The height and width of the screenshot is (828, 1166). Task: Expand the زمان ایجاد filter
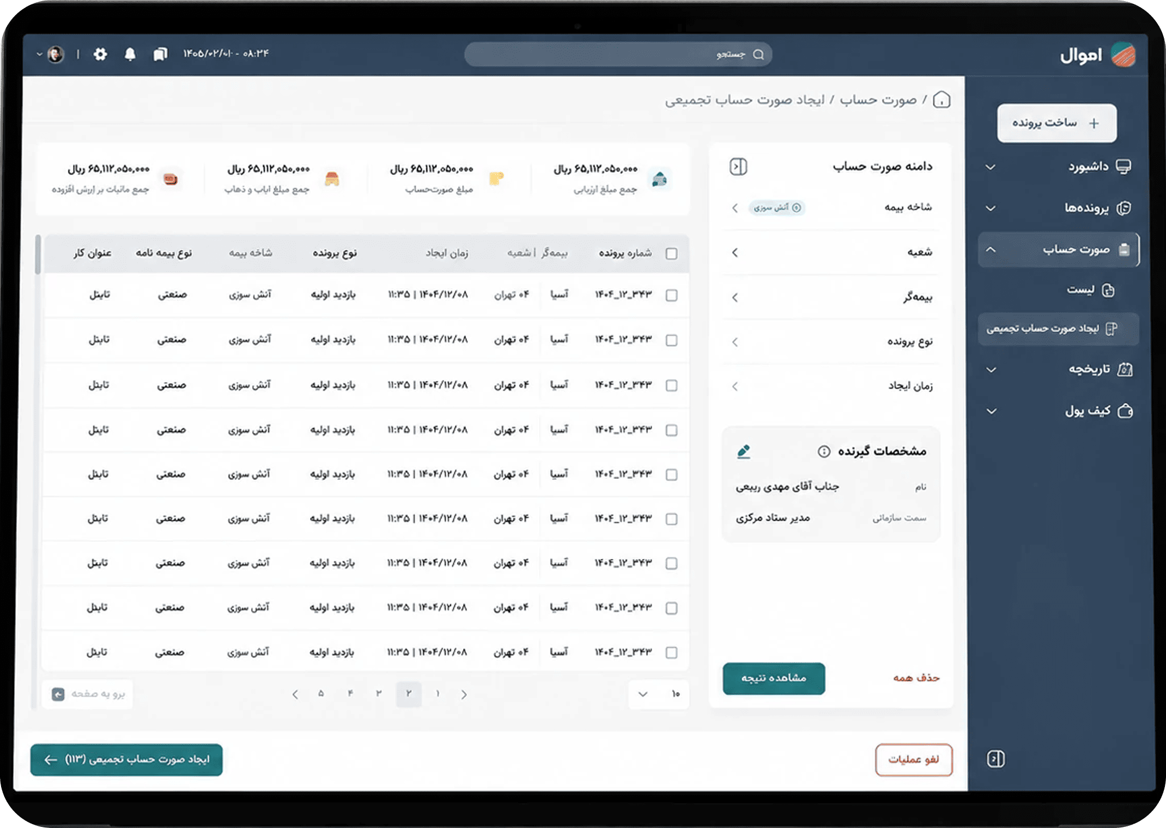(735, 386)
